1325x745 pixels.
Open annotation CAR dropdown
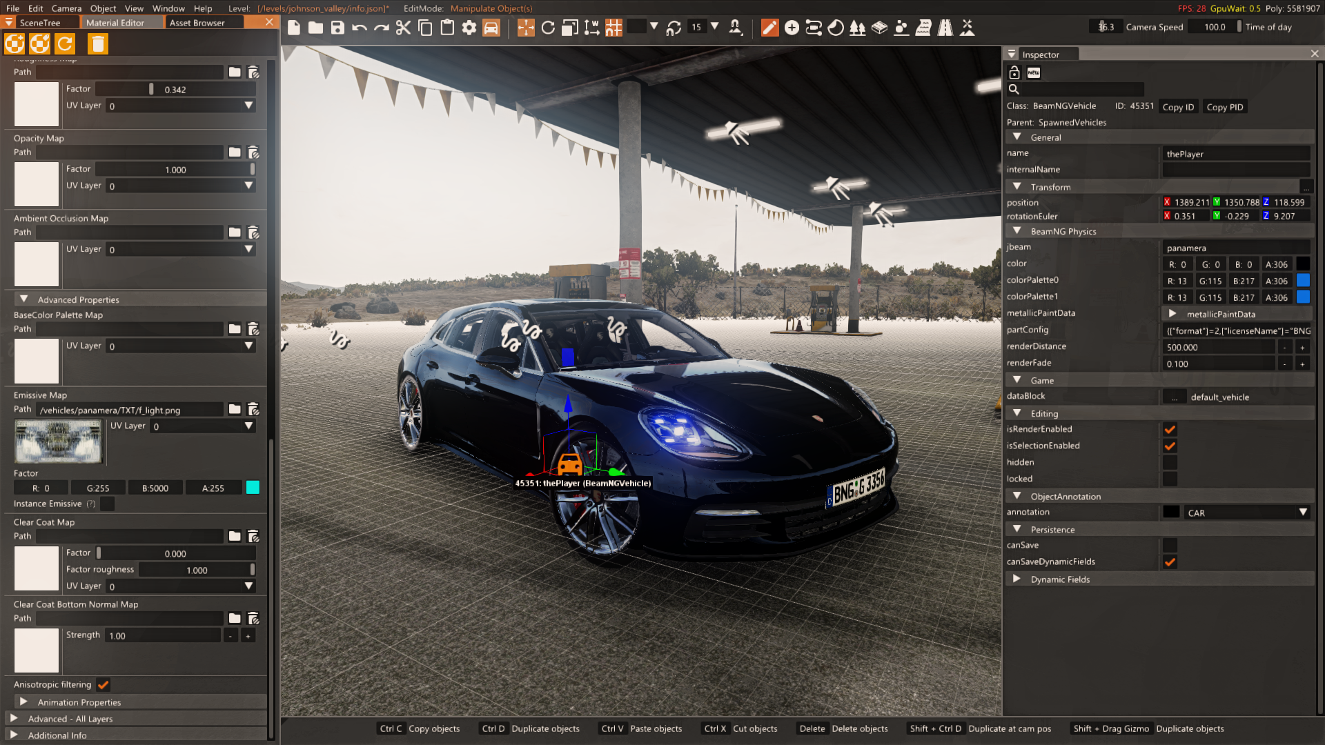(x=1247, y=513)
